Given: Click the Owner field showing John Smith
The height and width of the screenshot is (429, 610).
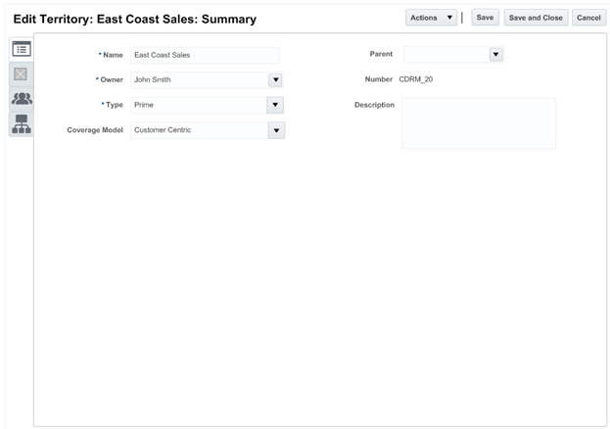Looking at the screenshot, I should tap(198, 80).
